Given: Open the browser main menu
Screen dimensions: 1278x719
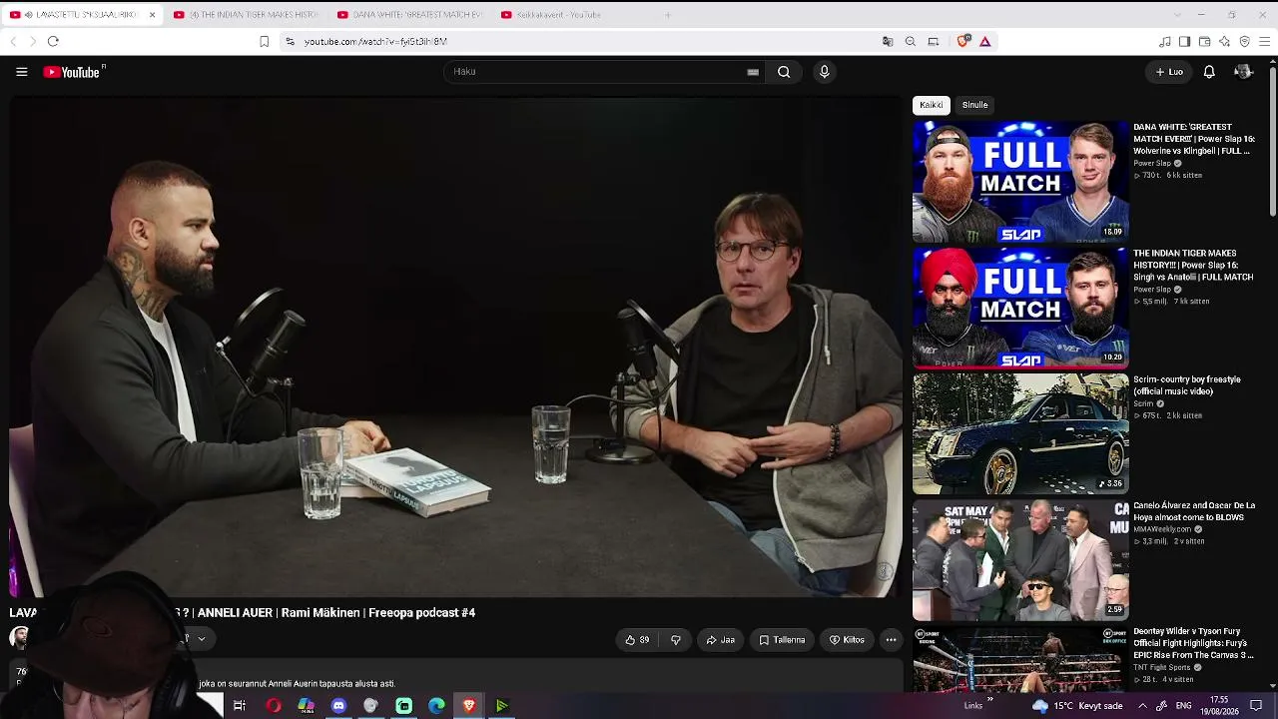Looking at the screenshot, I should (x=1265, y=41).
